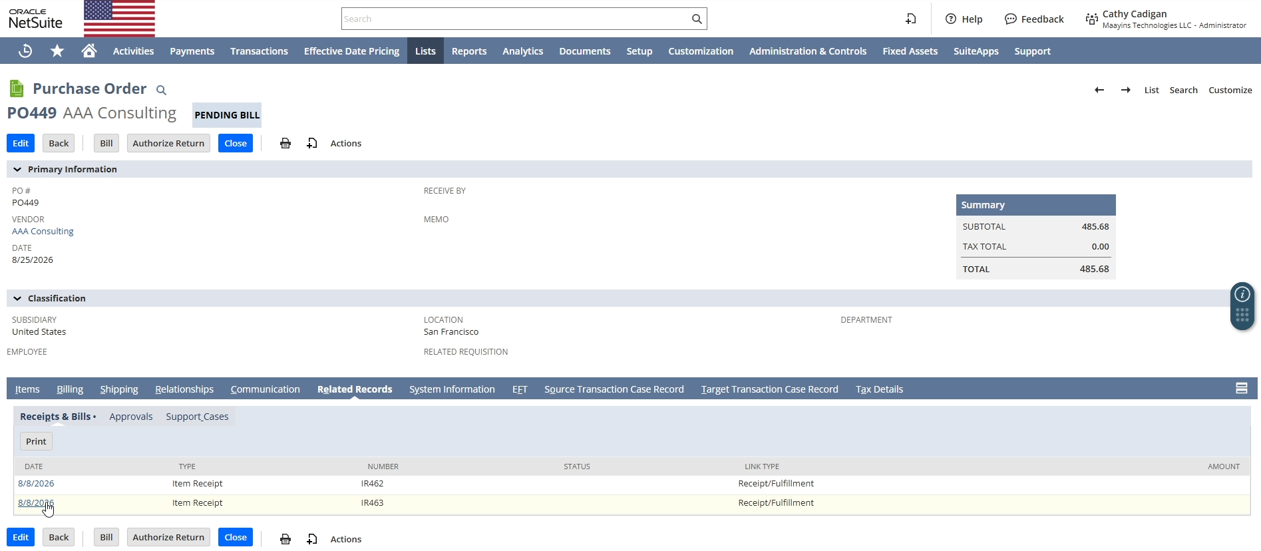
Task: Click the top blue Close button
Action: 236,143
